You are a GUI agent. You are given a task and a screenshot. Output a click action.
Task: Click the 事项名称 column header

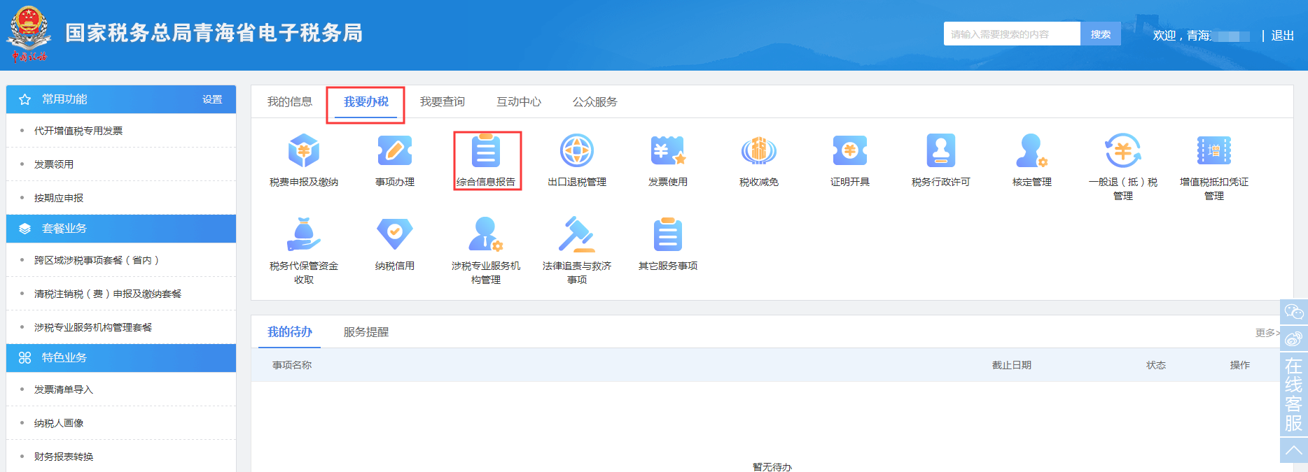[292, 365]
